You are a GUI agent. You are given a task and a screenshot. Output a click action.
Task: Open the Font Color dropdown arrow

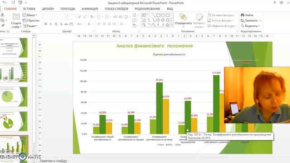pyautogui.click(x=93, y=24)
